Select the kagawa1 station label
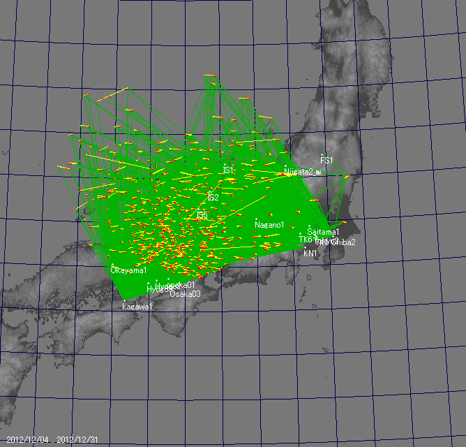Screen dimensions: 466x447 click(137, 307)
